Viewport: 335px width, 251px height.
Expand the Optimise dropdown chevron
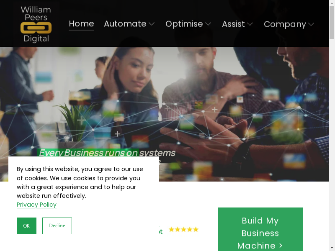click(x=208, y=24)
